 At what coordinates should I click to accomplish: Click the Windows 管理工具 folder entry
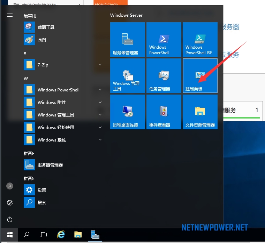[x=63, y=115]
